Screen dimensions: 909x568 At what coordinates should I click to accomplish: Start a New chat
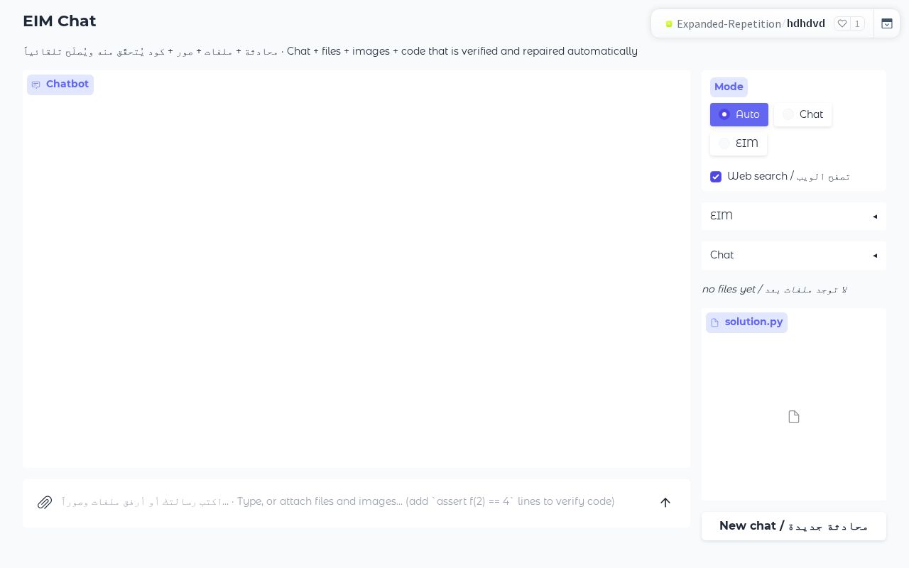click(794, 526)
